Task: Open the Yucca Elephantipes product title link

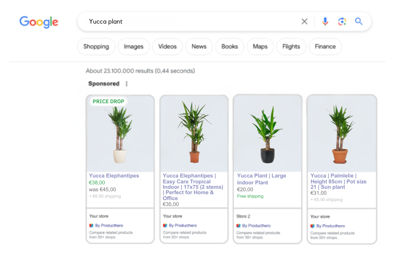Action: (x=114, y=176)
